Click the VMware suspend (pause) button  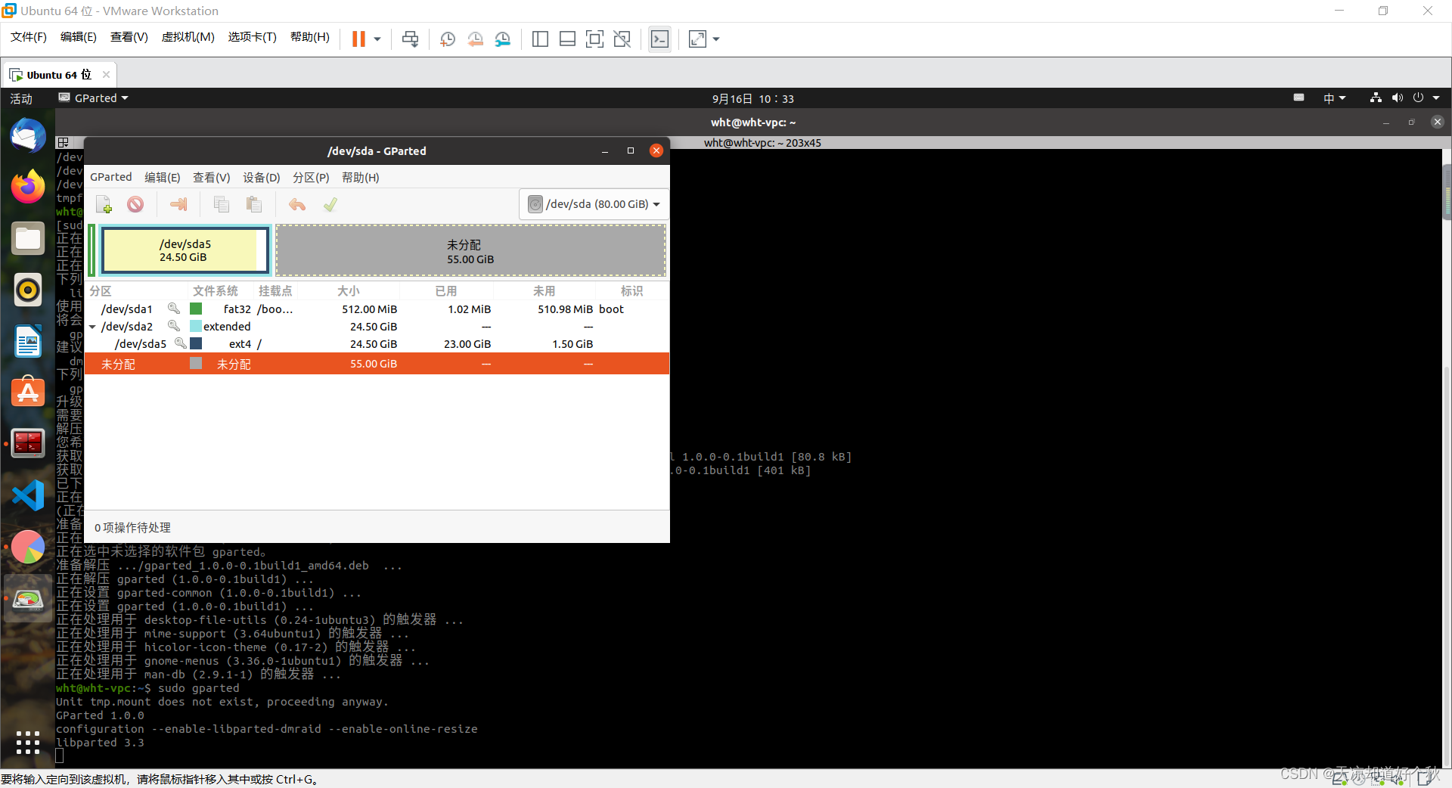pos(358,39)
